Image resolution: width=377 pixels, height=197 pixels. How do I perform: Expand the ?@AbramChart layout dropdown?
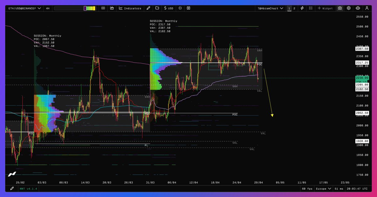pos(270,8)
